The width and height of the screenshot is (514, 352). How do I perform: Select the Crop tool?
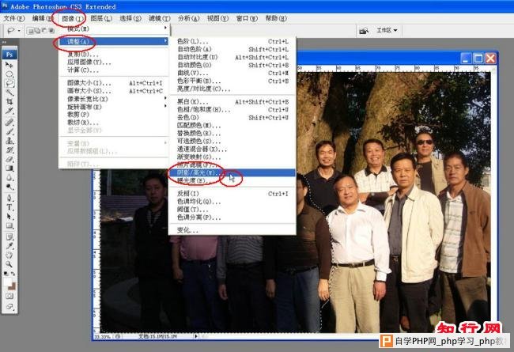[x=9, y=102]
